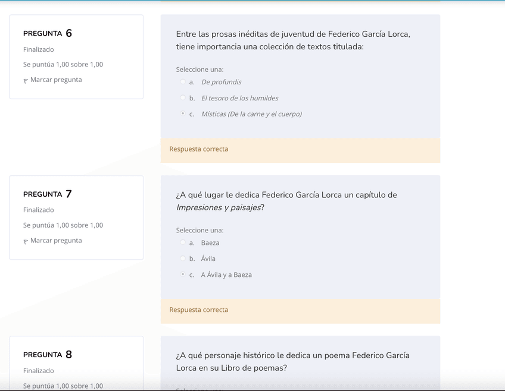
Task: Select radio button for 'Místicas (De la carne y el cuerpo)'
Action: [x=183, y=114]
